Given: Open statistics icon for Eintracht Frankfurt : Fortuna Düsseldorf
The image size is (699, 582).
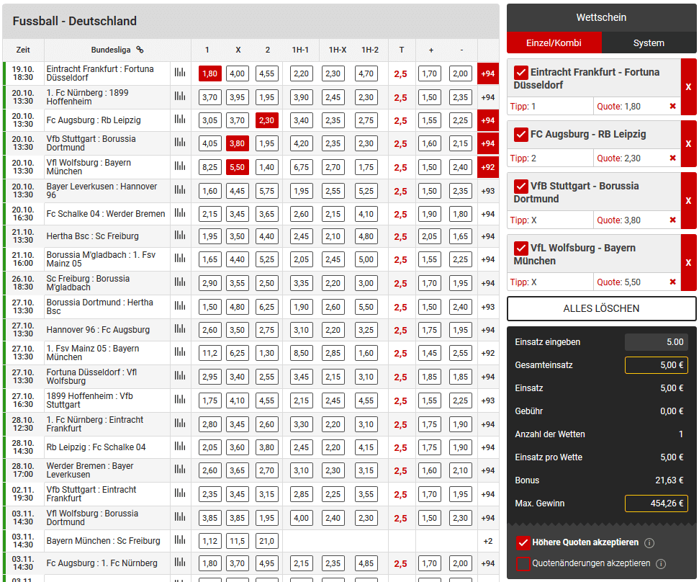Looking at the screenshot, I should pyautogui.click(x=180, y=72).
